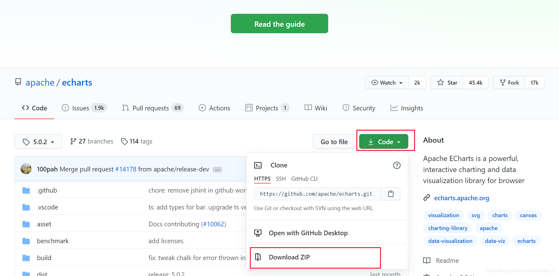Open the .vscode folder

[x=48, y=207]
